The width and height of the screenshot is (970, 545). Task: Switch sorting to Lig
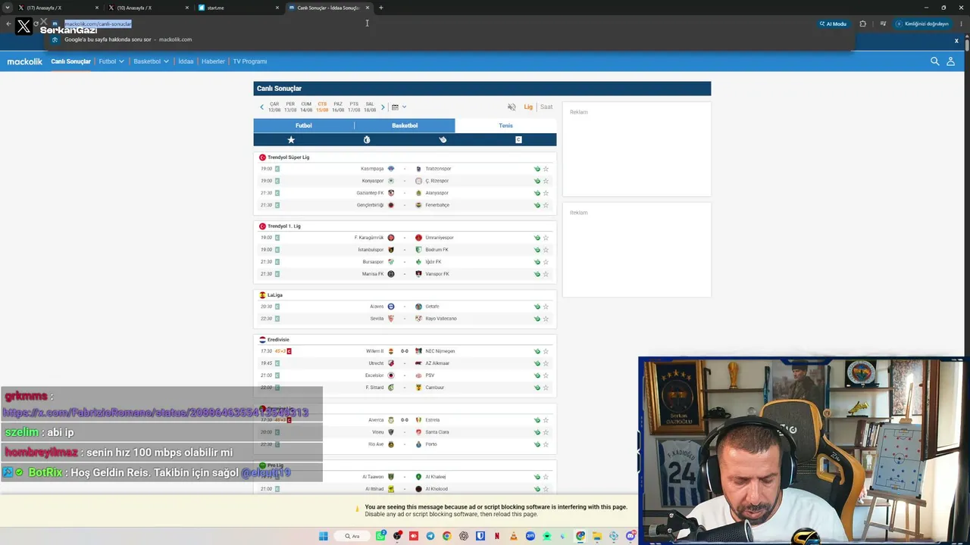pyautogui.click(x=528, y=107)
